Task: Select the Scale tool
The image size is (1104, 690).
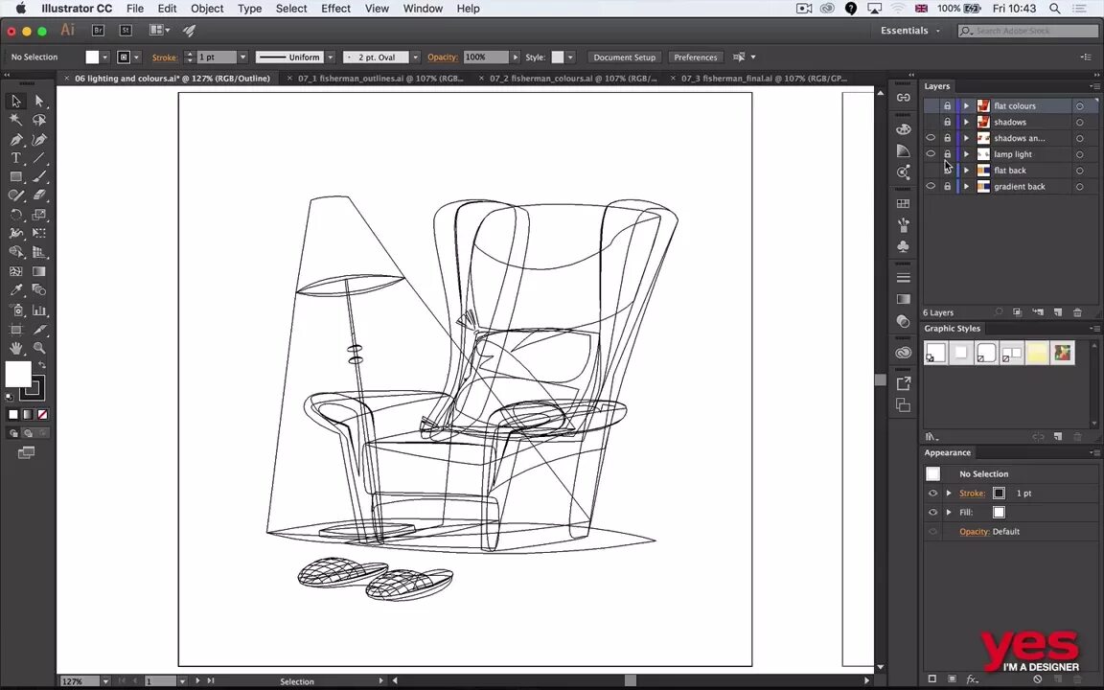Action: (x=39, y=215)
